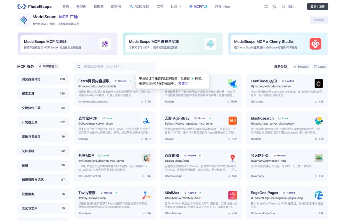Click the 百度地图 map pin icon
The height and width of the screenshot is (221, 346).
click(233, 158)
